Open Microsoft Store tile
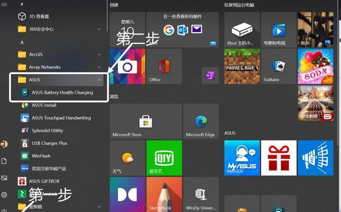The image size is (341, 212). click(146, 121)
